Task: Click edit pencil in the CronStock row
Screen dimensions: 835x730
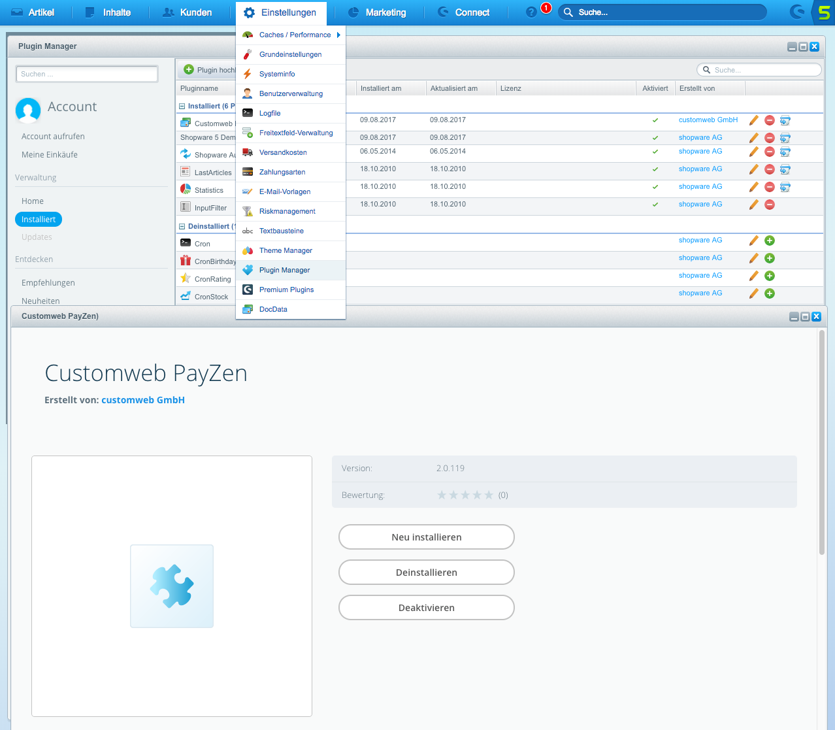Action: click(754, 293)
